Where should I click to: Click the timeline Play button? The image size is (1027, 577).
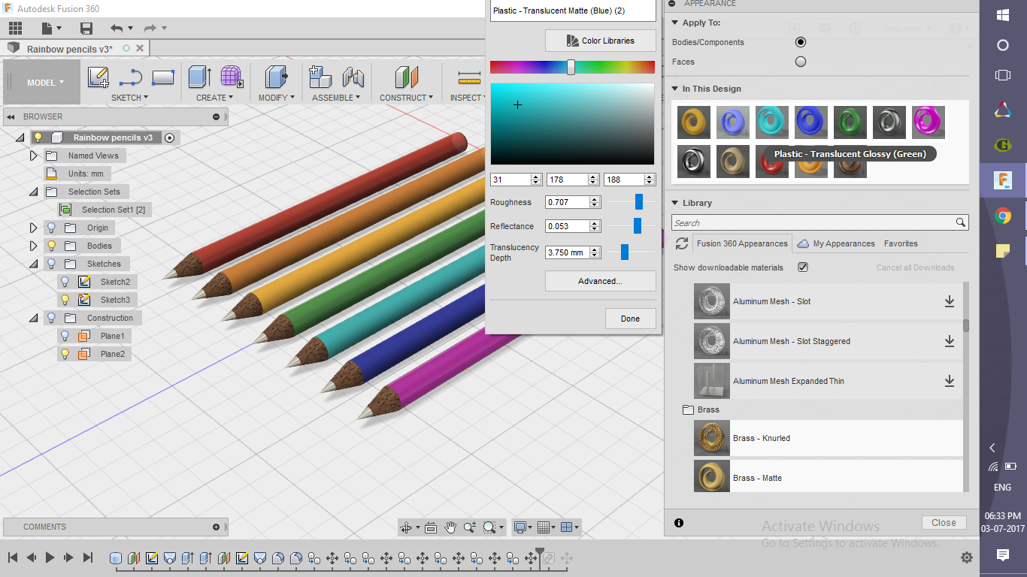[x=50, y=557]
